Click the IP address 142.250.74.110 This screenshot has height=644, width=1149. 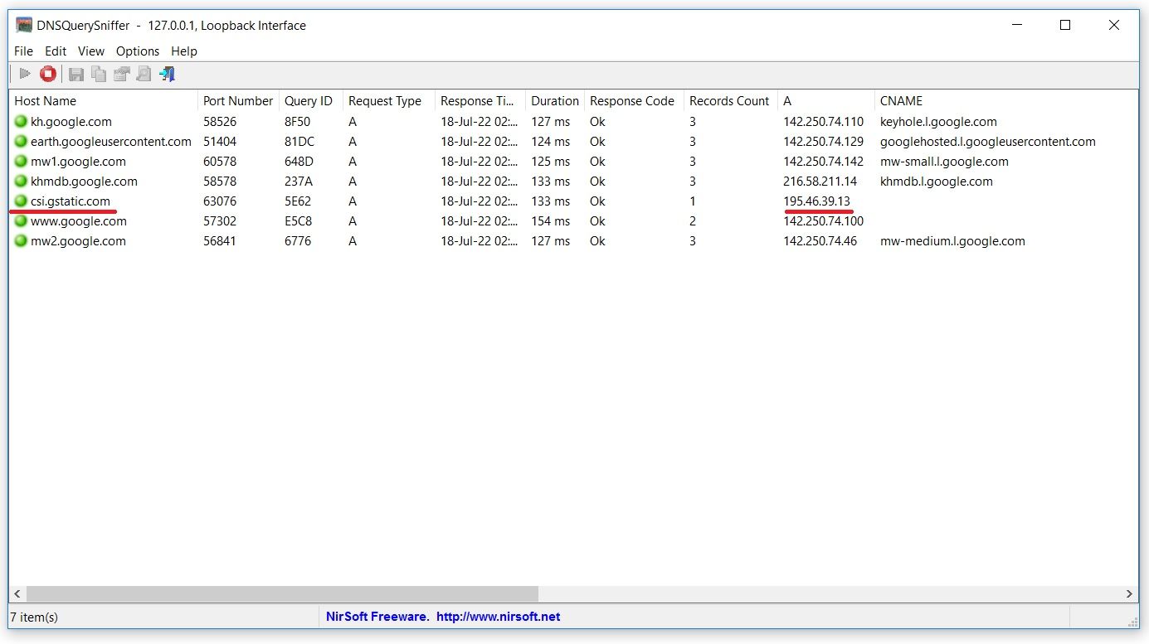(824, 121)
